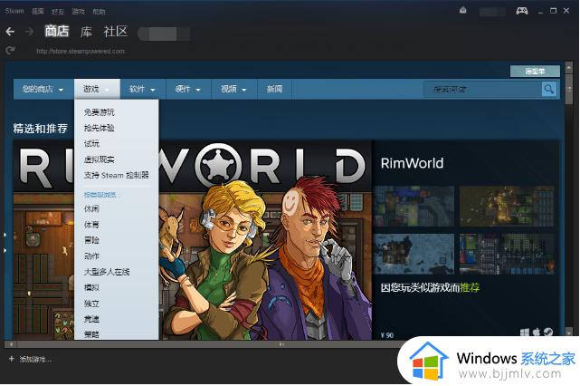This screenshot has width=580, height=386.
Task: View RimWorld night-lights screenshot thumbnail top-right
Action: [507, 207]
